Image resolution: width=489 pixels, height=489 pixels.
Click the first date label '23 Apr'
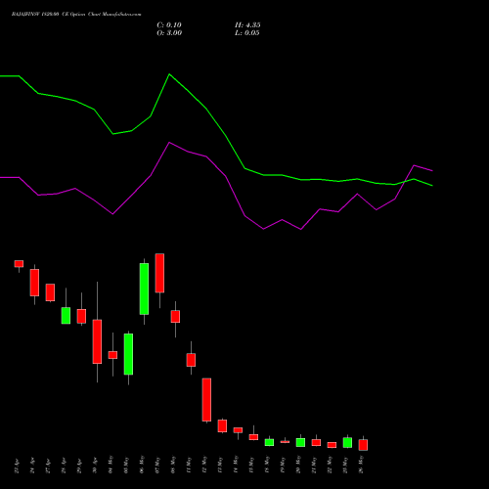[18, 466]
